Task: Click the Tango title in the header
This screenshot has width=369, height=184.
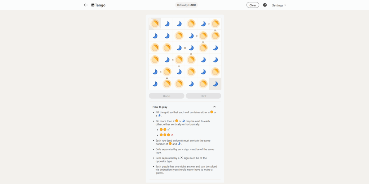Action: pos(101,5)
